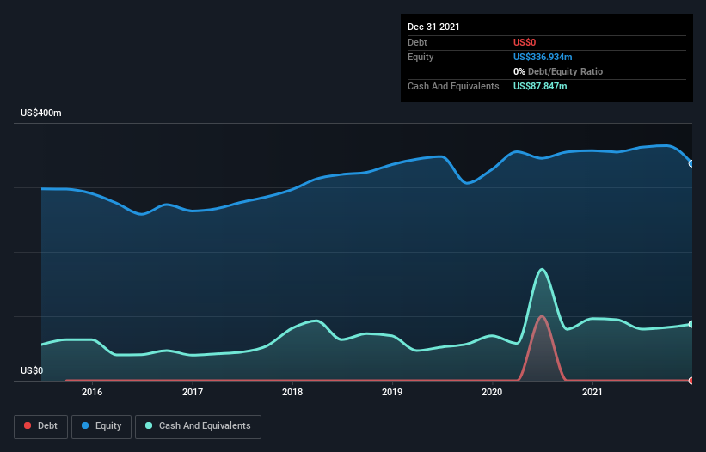Viewport: 706px width, 452px height.
Task: Click the Debt label in the tooltip
Action: [x=417, y=42]
